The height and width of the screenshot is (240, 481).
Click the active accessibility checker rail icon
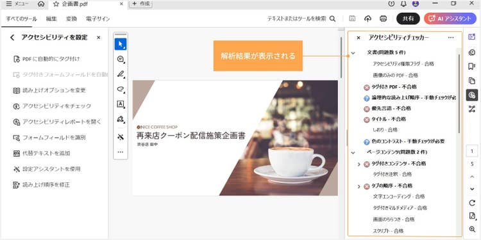point(472,95)
